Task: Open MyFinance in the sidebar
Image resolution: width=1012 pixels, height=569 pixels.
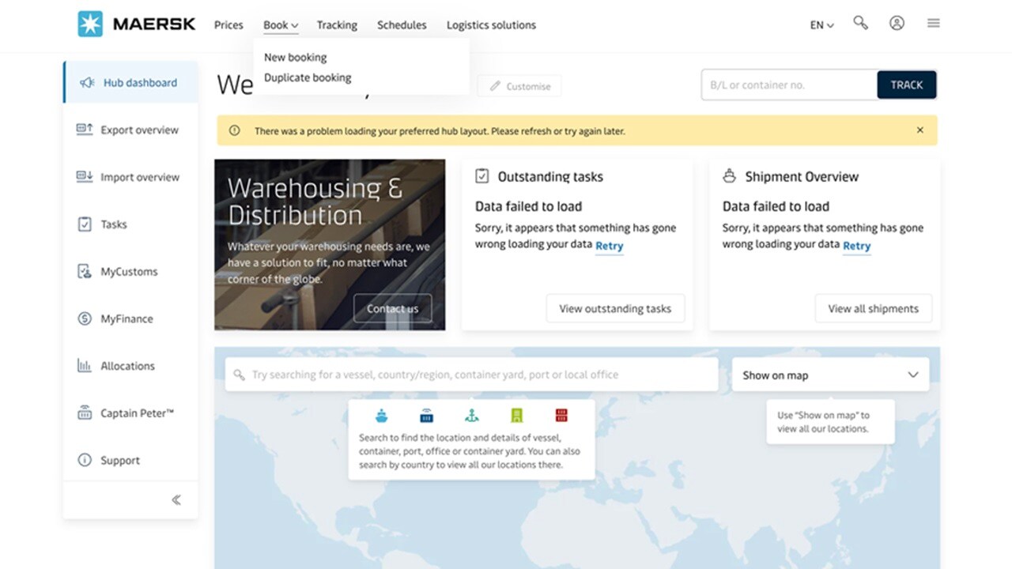Action: point(126,318)
